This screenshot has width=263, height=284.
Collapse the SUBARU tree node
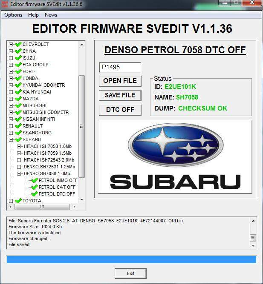coord(11,139)
